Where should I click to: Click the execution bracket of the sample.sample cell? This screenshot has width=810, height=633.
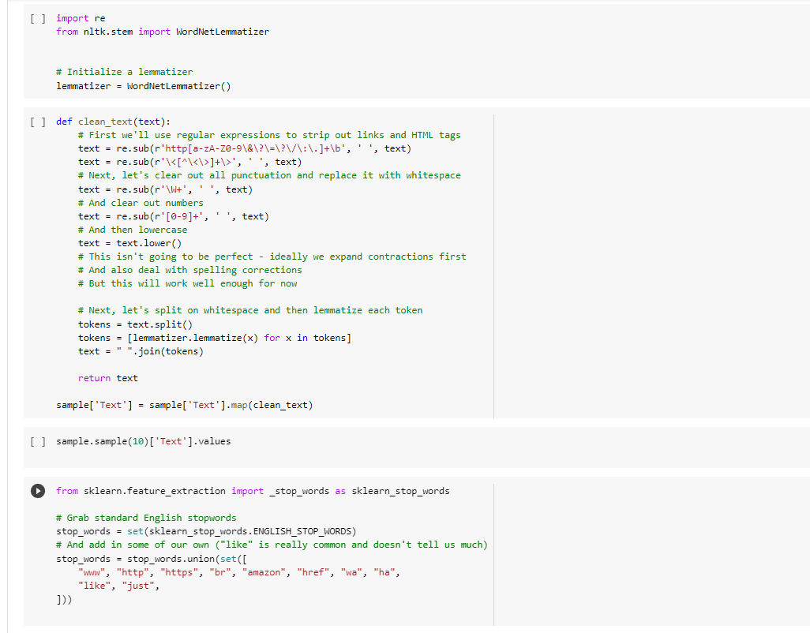click(x=37, y=440)
